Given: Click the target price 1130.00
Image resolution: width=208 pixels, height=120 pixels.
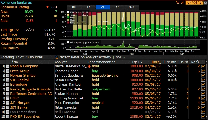Looking at the screenshot, I should 136,98.
